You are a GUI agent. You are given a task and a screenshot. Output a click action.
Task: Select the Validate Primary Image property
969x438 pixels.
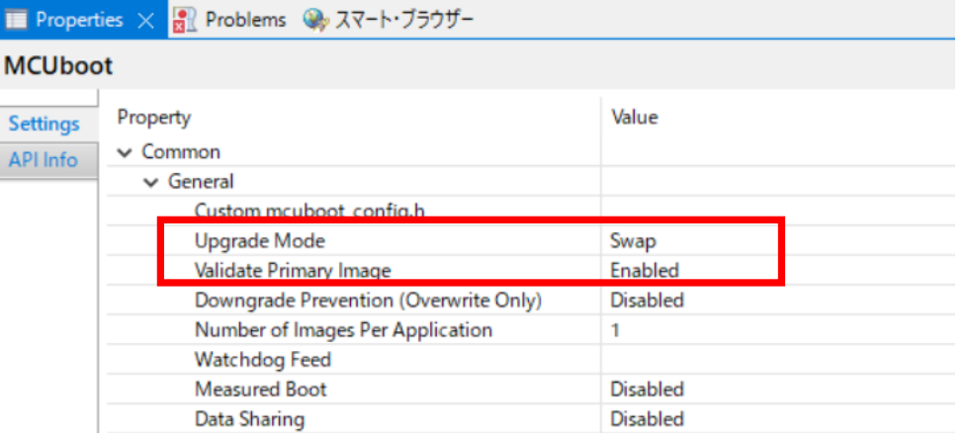pos(293,271)
